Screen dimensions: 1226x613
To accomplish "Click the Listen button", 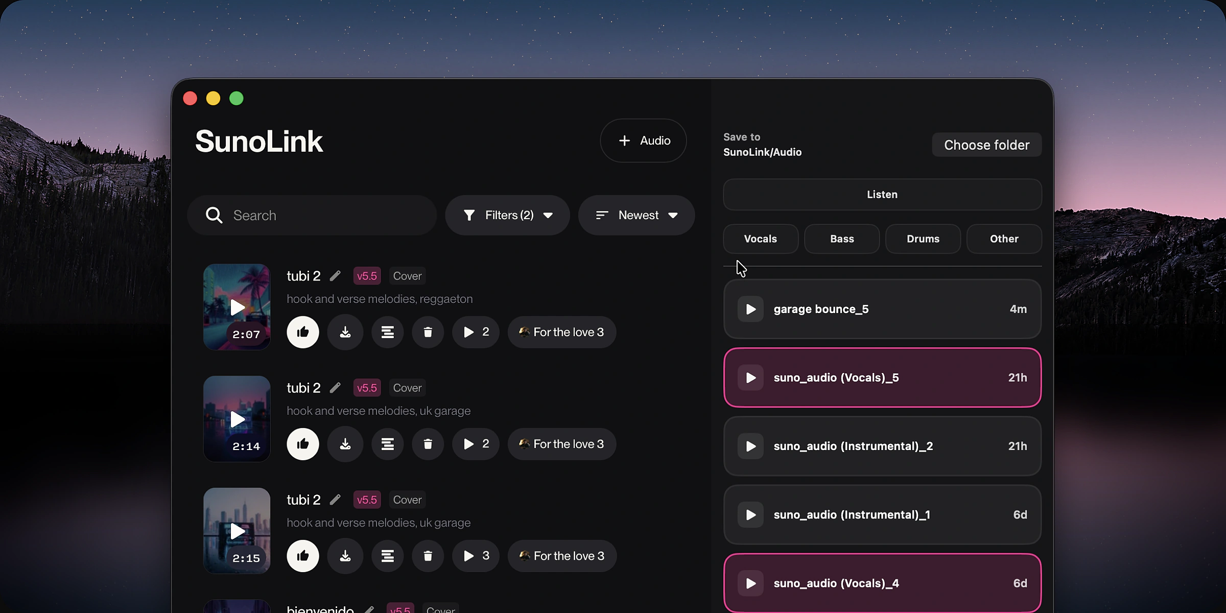I will coord(882,195).
